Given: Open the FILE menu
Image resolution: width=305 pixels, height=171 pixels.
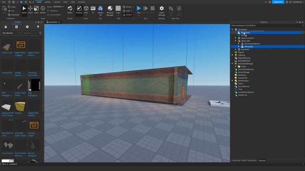Looking at the screenshot, I should tap(4, 2).
